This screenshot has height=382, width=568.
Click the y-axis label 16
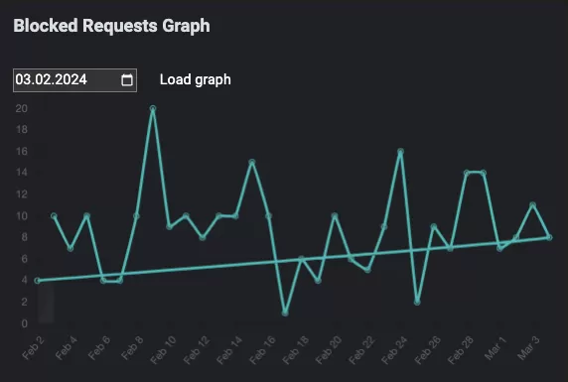coord(22,151)
